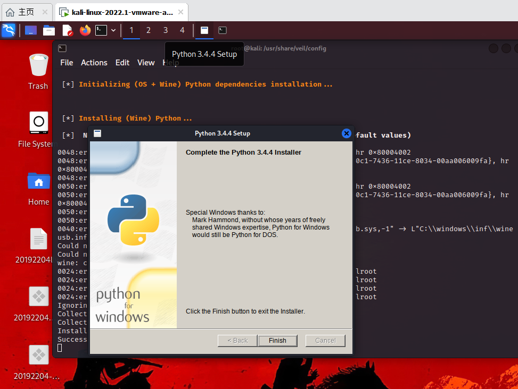Launch the text editor panel icon
Image resolution: width=518 pixels, height=389 pixels.
[67, 30]
